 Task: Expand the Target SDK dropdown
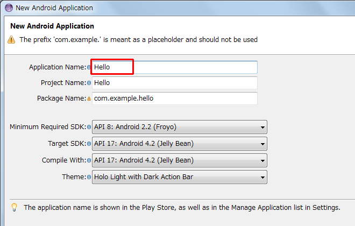click(x=180, y=144)
